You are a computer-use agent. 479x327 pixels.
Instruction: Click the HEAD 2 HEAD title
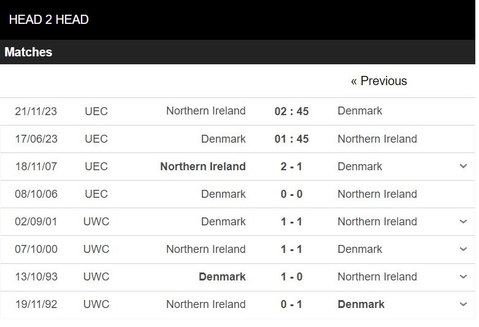[49, 20]
